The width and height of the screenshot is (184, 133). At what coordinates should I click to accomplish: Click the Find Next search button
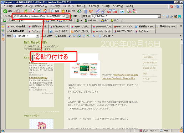[47, 36]
